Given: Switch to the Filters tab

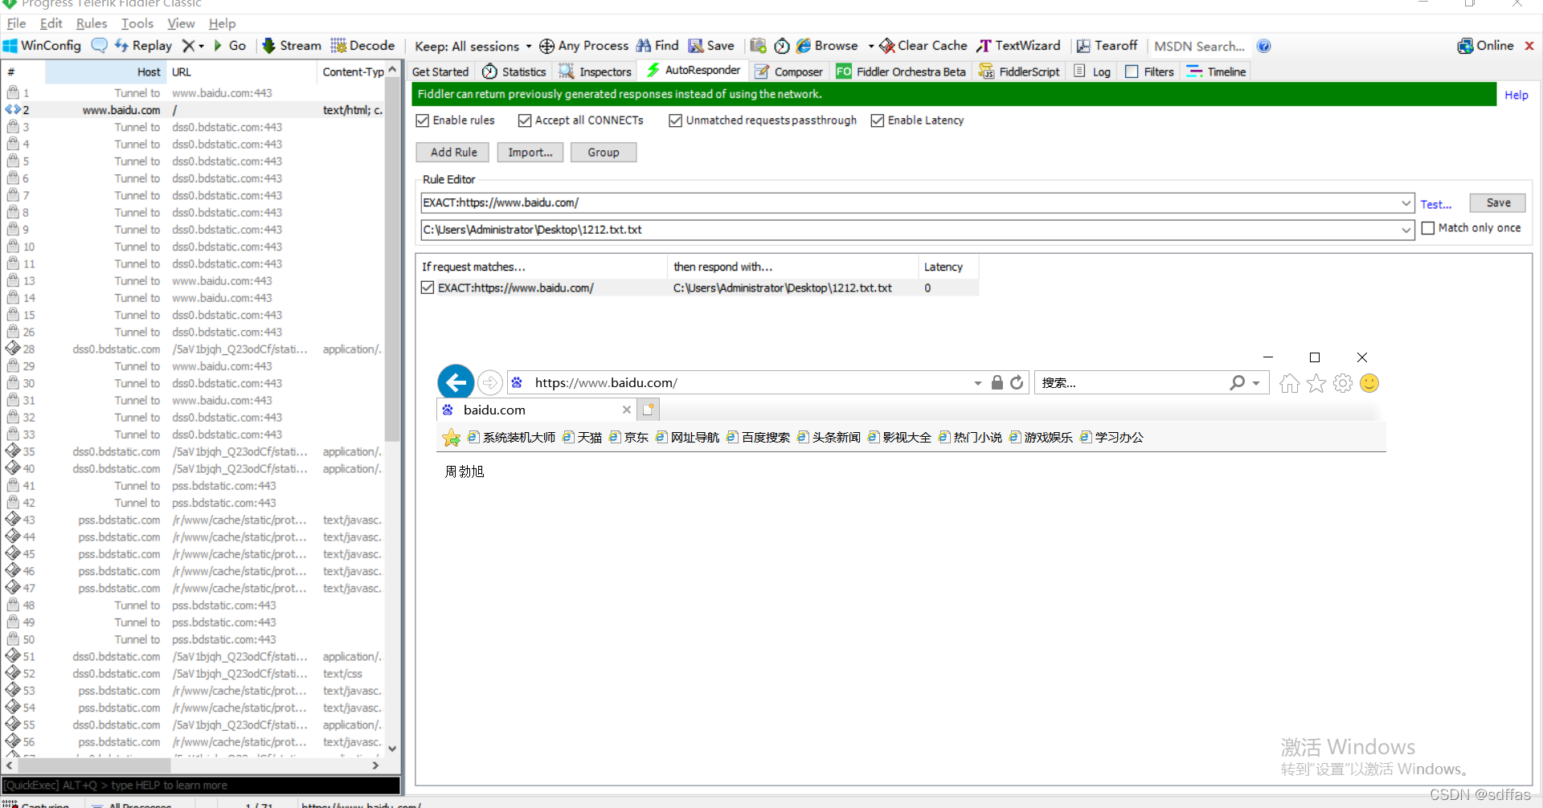Looking at the screenshot, I should 1149,71.
